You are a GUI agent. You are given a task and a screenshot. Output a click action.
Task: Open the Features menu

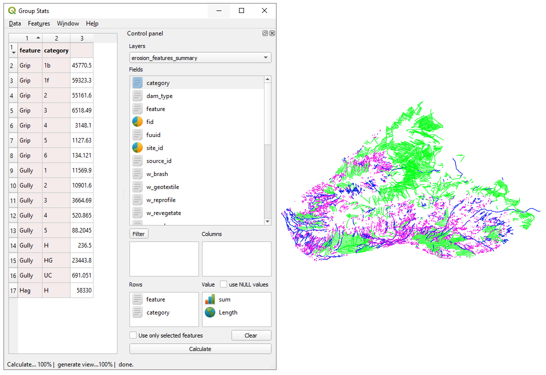(39, 23)
